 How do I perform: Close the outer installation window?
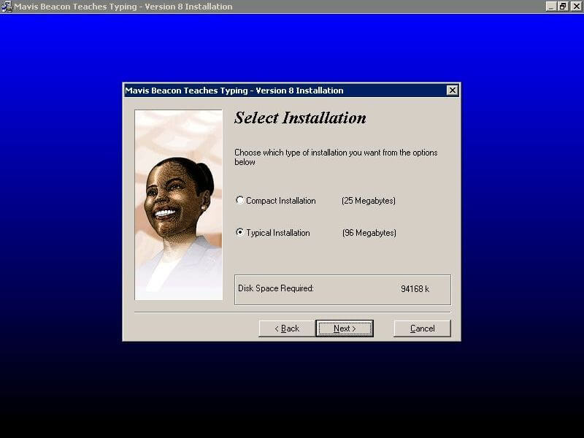(576, 7)
